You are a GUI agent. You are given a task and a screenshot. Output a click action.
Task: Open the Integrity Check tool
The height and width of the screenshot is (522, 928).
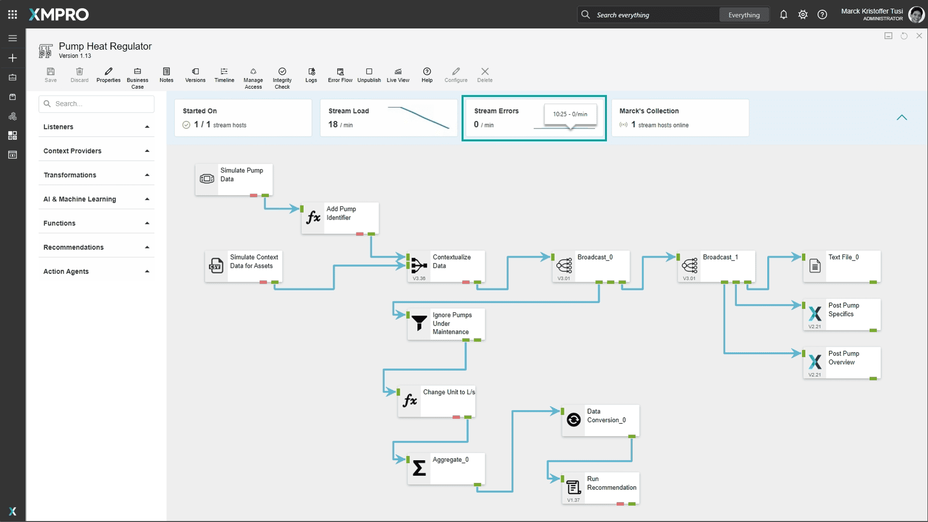[x=282, y=77]
